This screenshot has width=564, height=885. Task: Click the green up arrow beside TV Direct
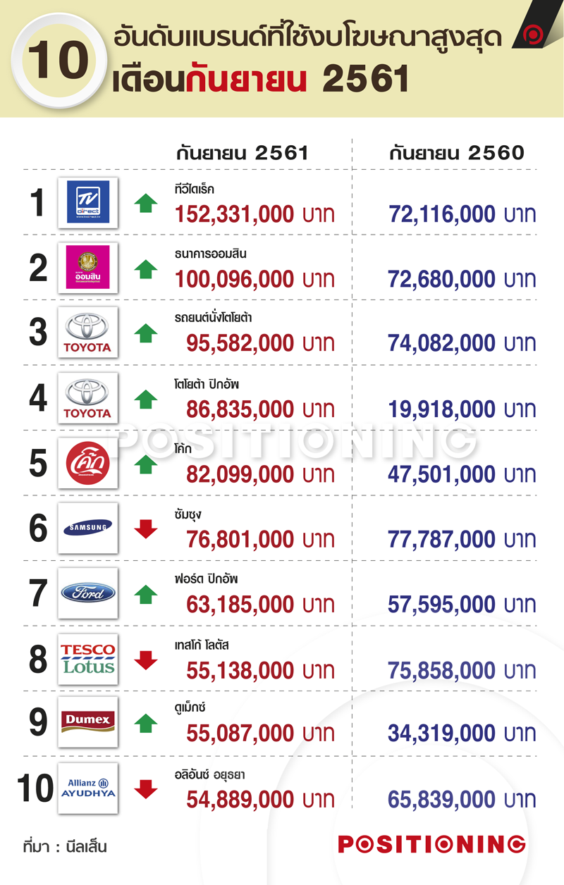coord(146,204)
